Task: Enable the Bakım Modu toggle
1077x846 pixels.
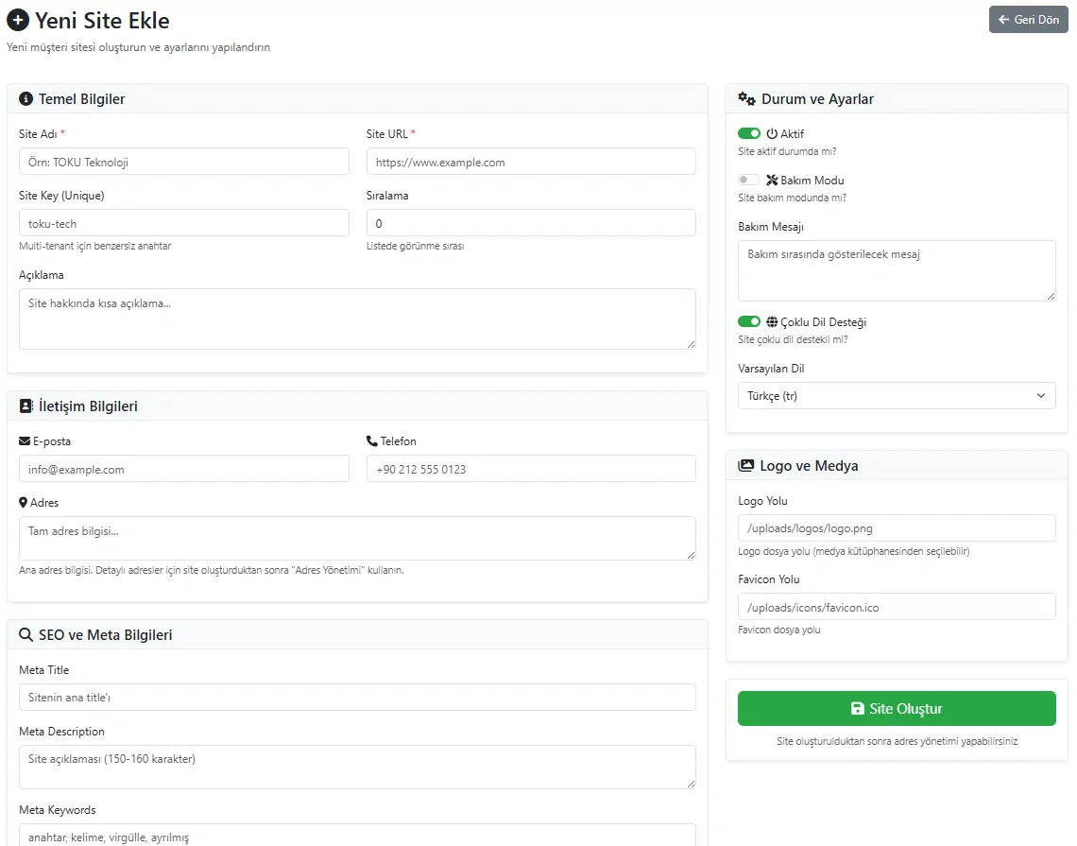Action: pos(749,181)
